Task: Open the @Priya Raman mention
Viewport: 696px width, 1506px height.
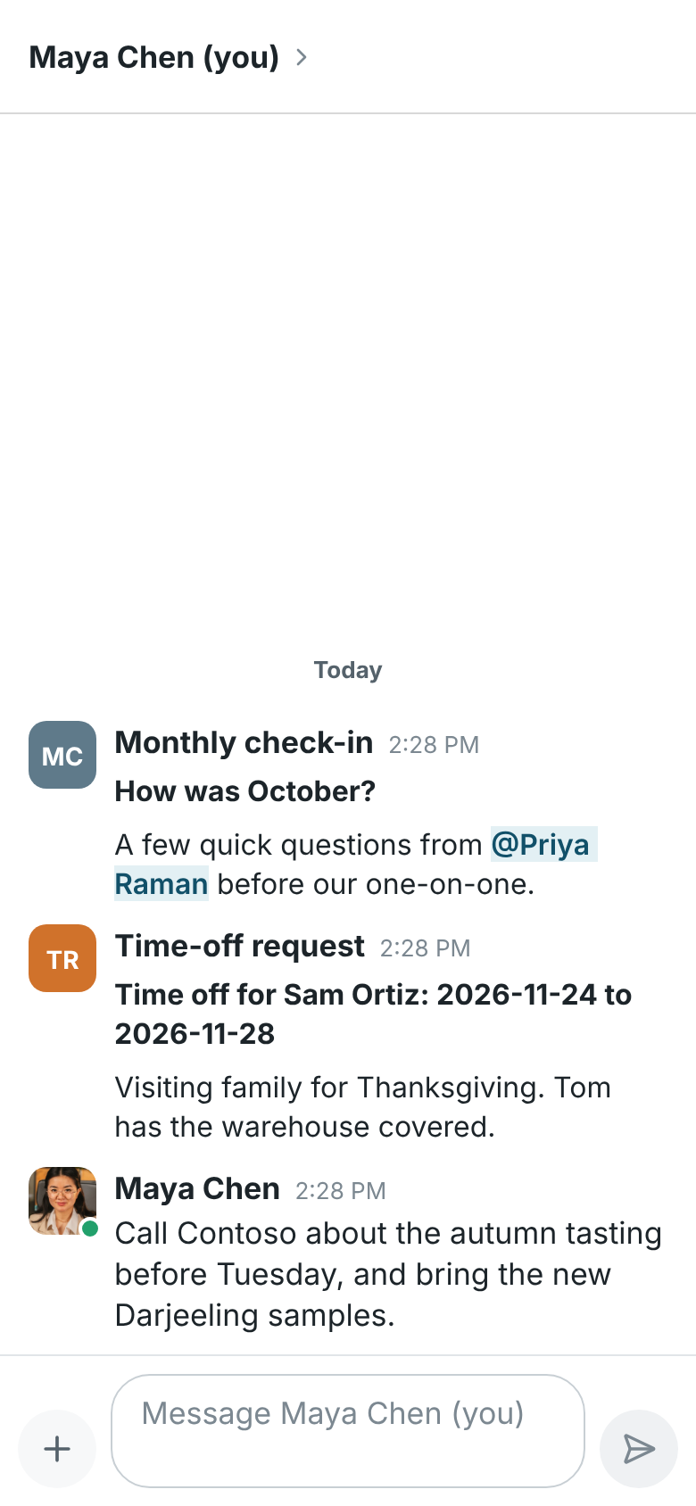Action: point(355,864)
